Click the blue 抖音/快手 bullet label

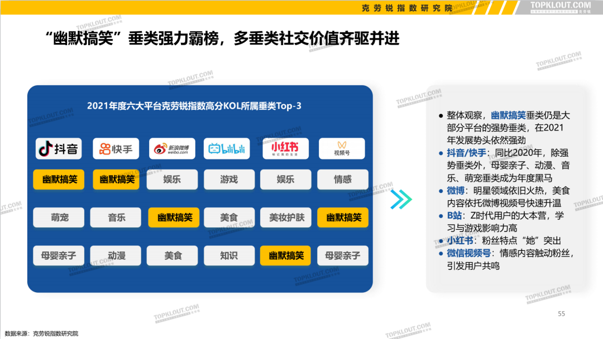[466, 153]
